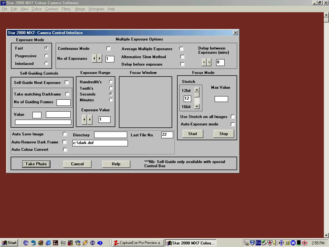329x247 pixels.
Task: Click the volume speaker tray icon
Action: [x=275, y=243]
